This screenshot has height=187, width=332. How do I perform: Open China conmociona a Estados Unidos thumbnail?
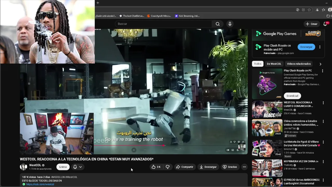tap(267, 128)
